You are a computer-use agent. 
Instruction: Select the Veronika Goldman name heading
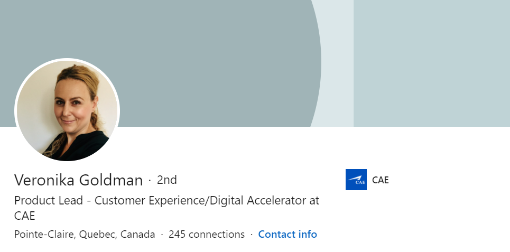tap(78, 180)
